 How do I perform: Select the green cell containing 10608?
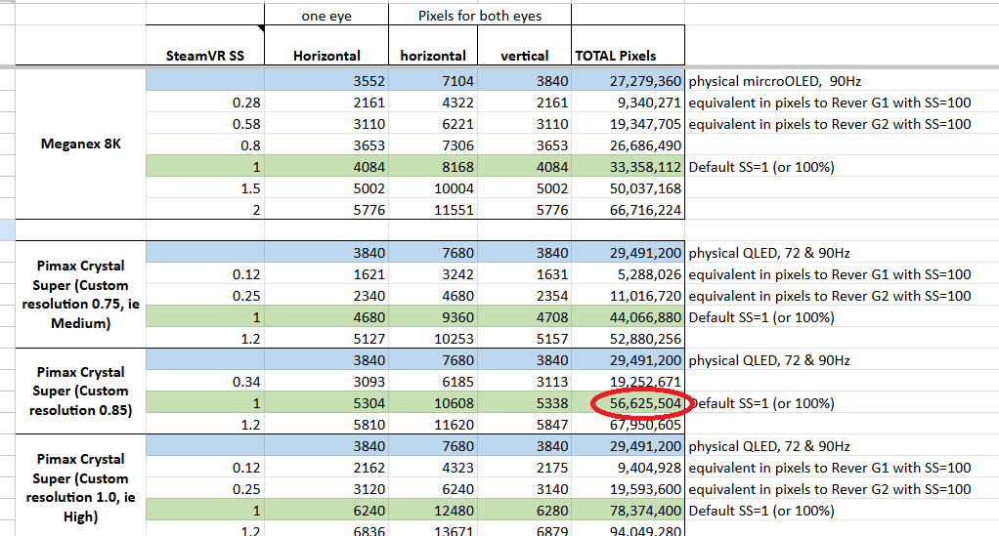point(433,403)
